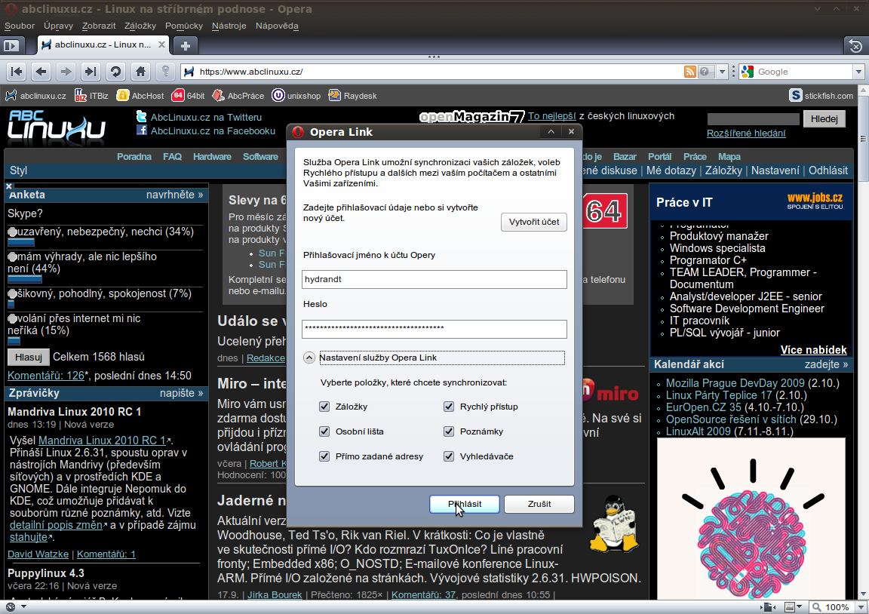This screenshot has width=869, height=614.
Task: Toggle the Opera side panel button
Action: coord(11,45)
